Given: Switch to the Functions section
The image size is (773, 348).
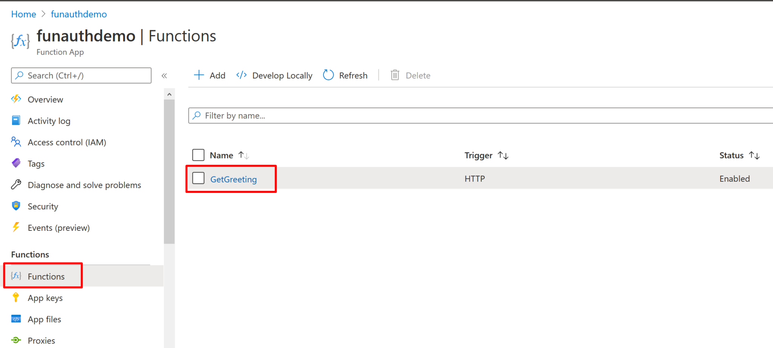Looking at the screenshot, I should (x=46, y=276).
